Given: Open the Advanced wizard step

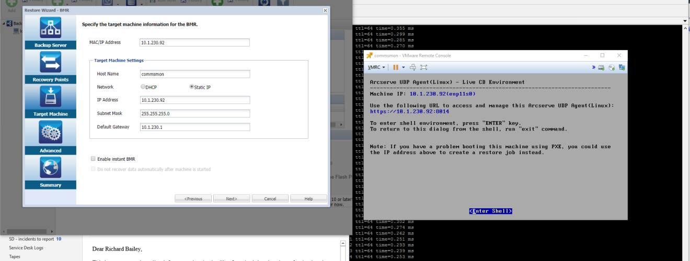Looking at the screenshot, I should (x=51, y=137).
